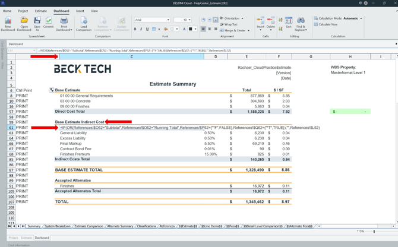398x247 pixels.
Task: Select the column C header
Action: click(131, 56)
